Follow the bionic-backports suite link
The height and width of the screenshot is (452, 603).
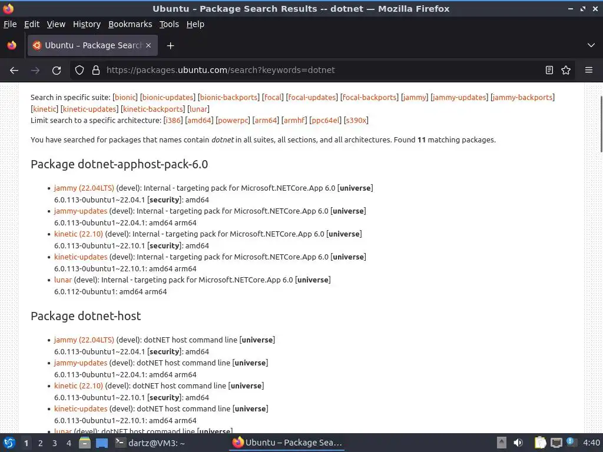pos(229,98)
